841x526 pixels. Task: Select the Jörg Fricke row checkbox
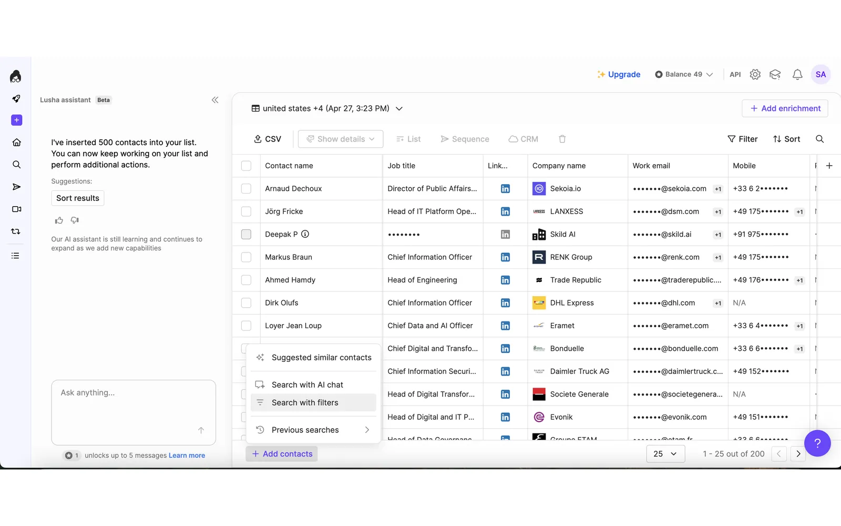(x=246, y=211)
